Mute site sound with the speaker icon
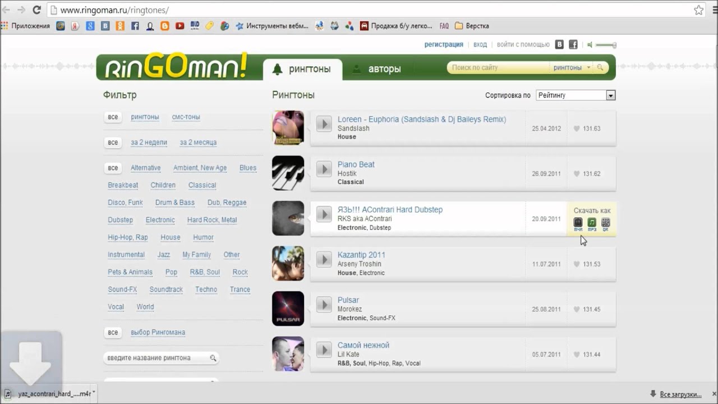The image size is (718, 404). [x=590, y=44]
